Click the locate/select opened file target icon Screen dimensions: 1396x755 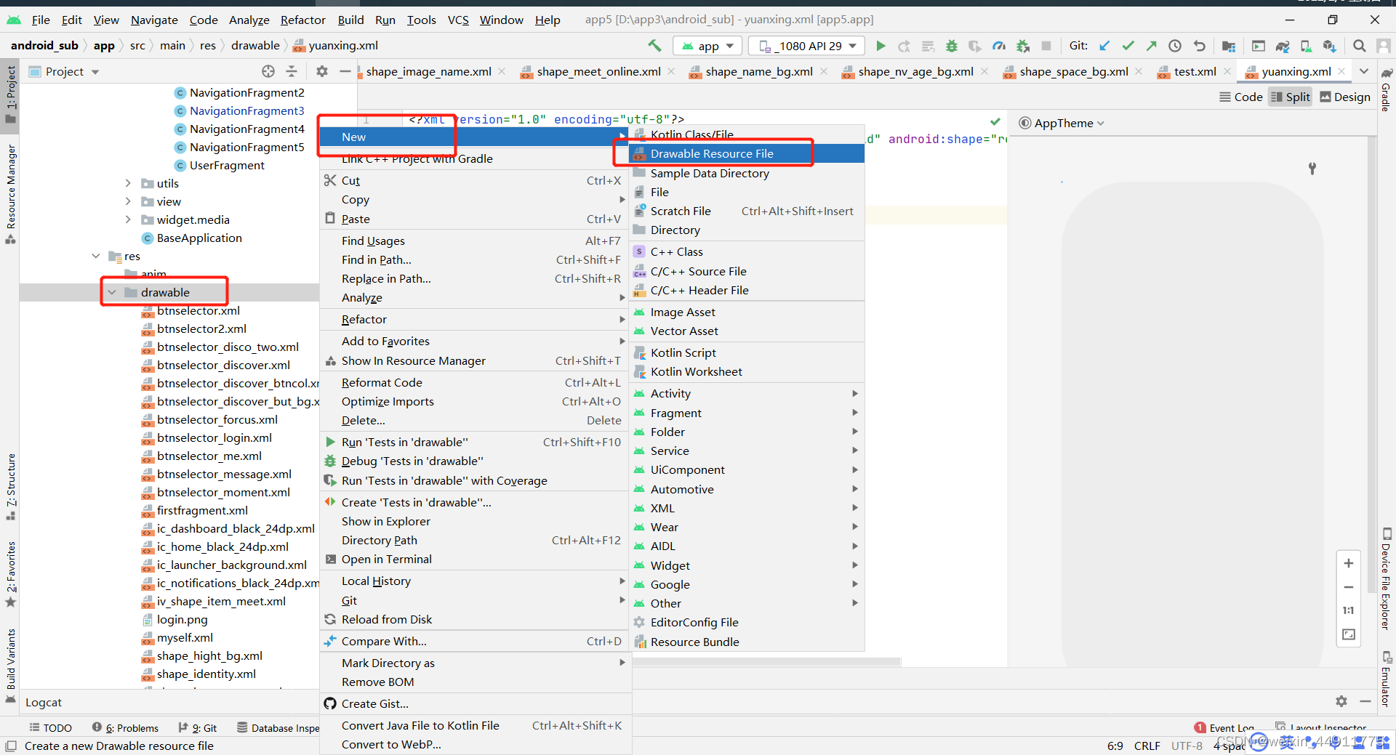coord(268,71)
